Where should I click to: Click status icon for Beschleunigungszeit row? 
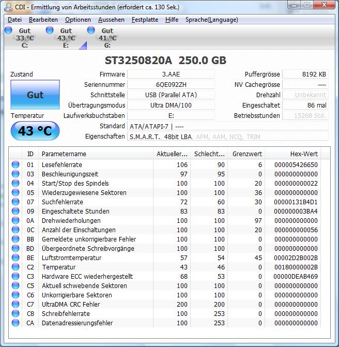click(x=16, y=174)
